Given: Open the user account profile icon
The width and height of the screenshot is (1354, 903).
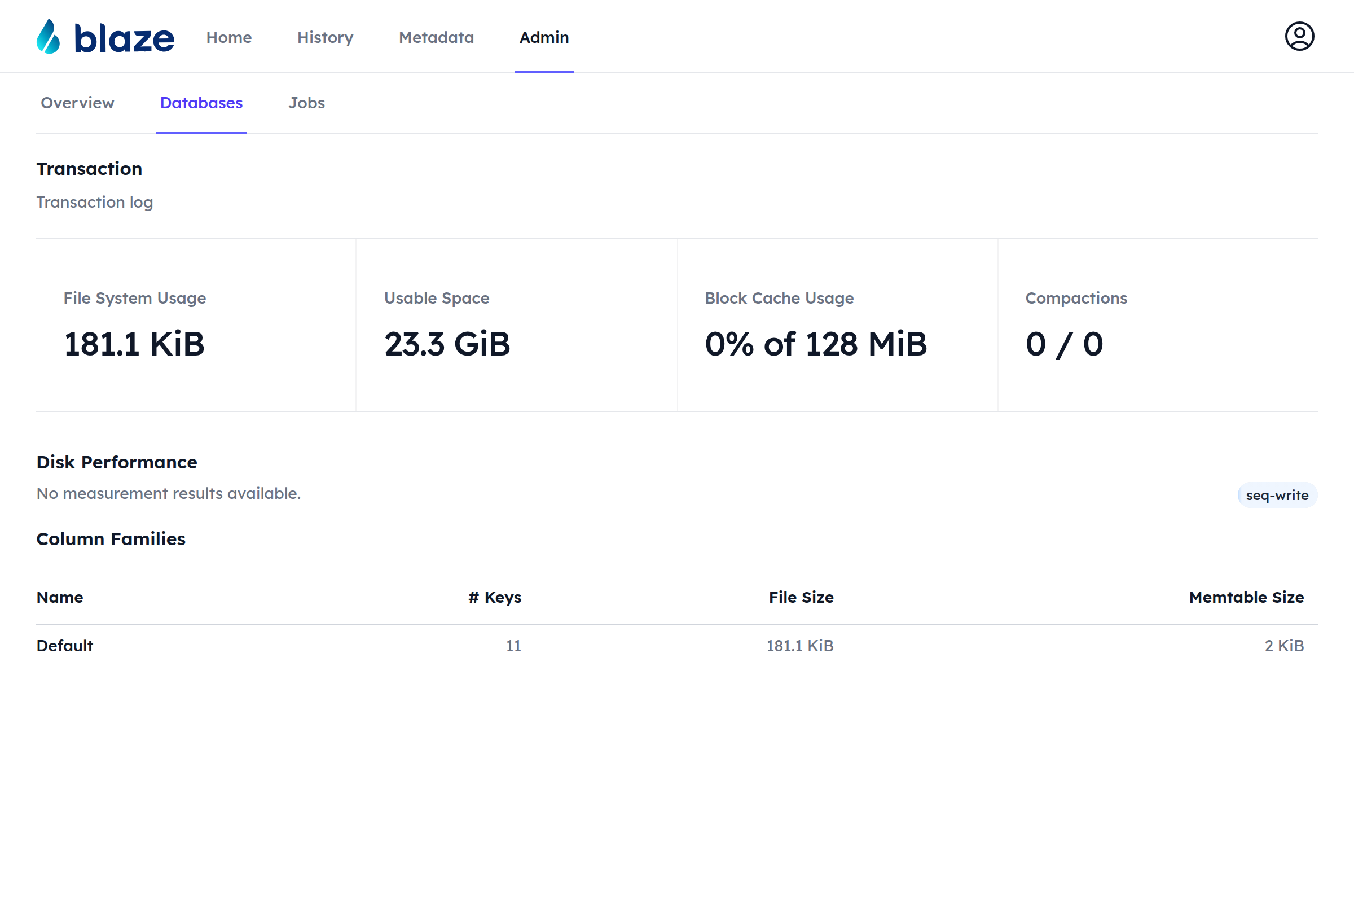Looking at the screenshot, I should pyautogui.click(x=1299, y=36).
